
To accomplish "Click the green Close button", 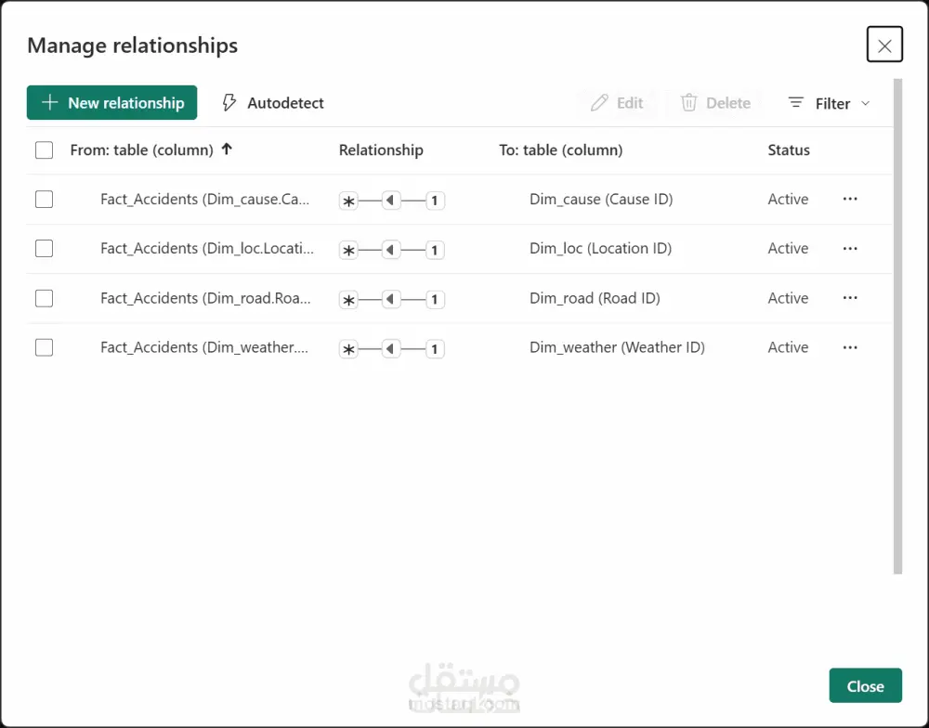I will (865, 686).
